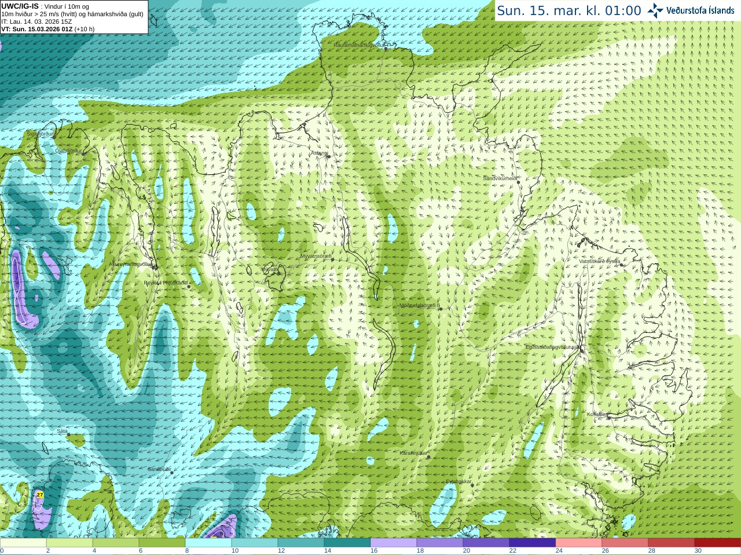The height and width of the screenshot is (555, 741).
Task: Click the Möðrudalsöræfi II station dot
Action: pos(441,309)
